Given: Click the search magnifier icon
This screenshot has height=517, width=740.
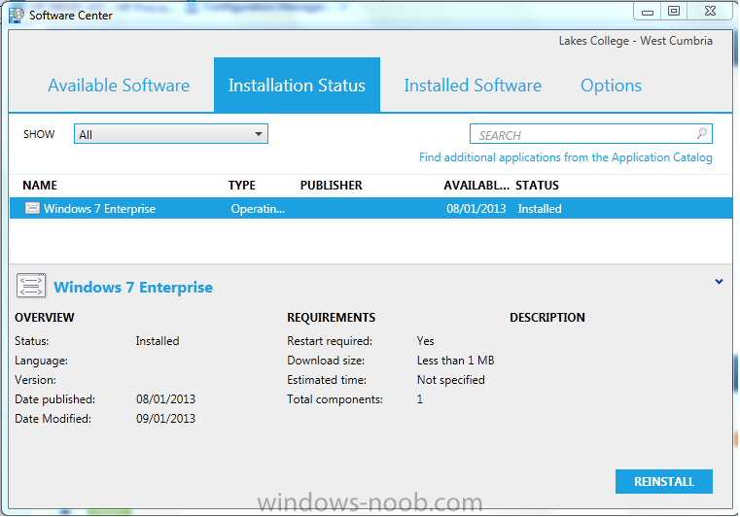Looking at the screenshot, I should point(702,133).
